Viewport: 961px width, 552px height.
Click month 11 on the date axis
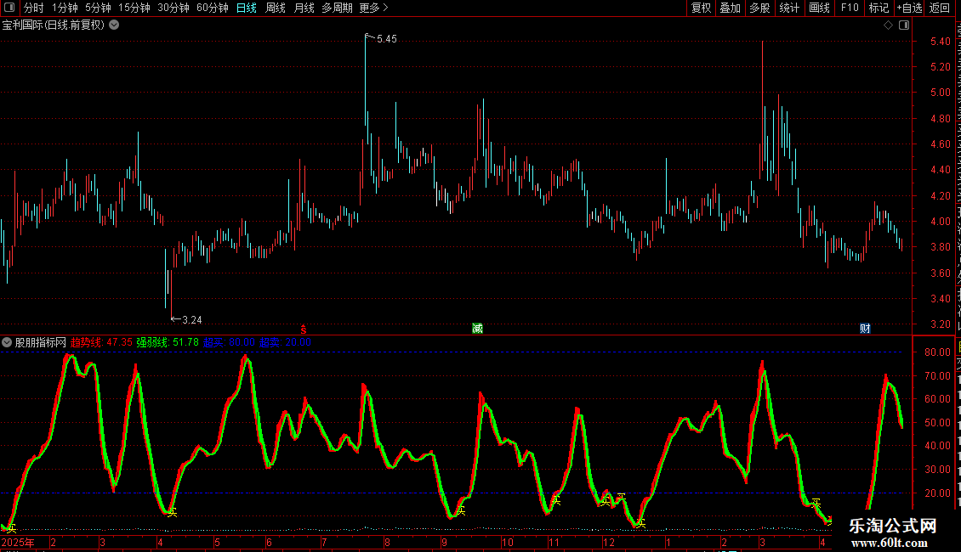554,543
